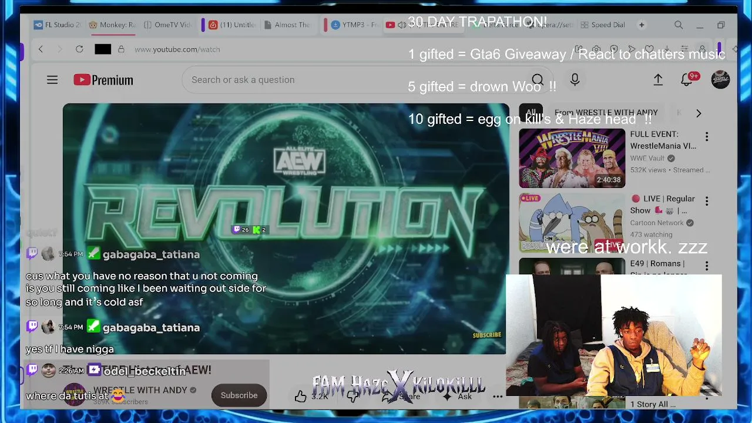Open the Create upload arrow button
Screen dimensions: 752x423
[x=658, y=80]
